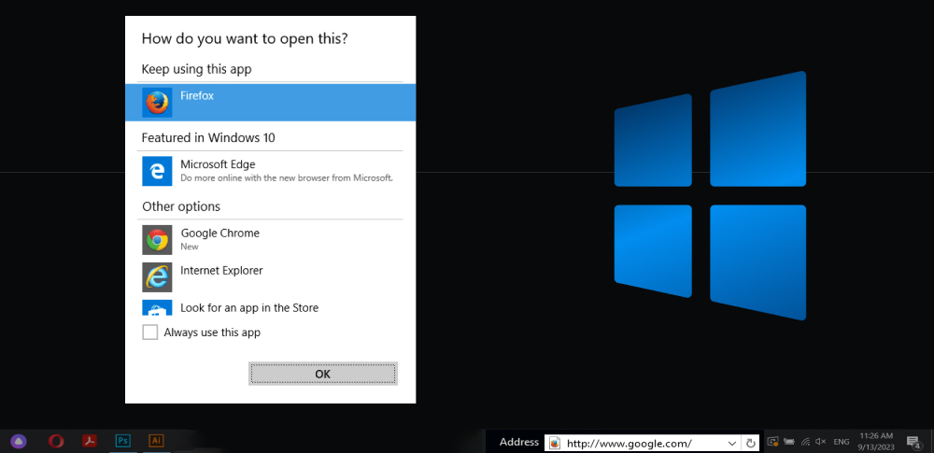Pick the Google Chrome icon
934x453 pixels.
(157, 240)
